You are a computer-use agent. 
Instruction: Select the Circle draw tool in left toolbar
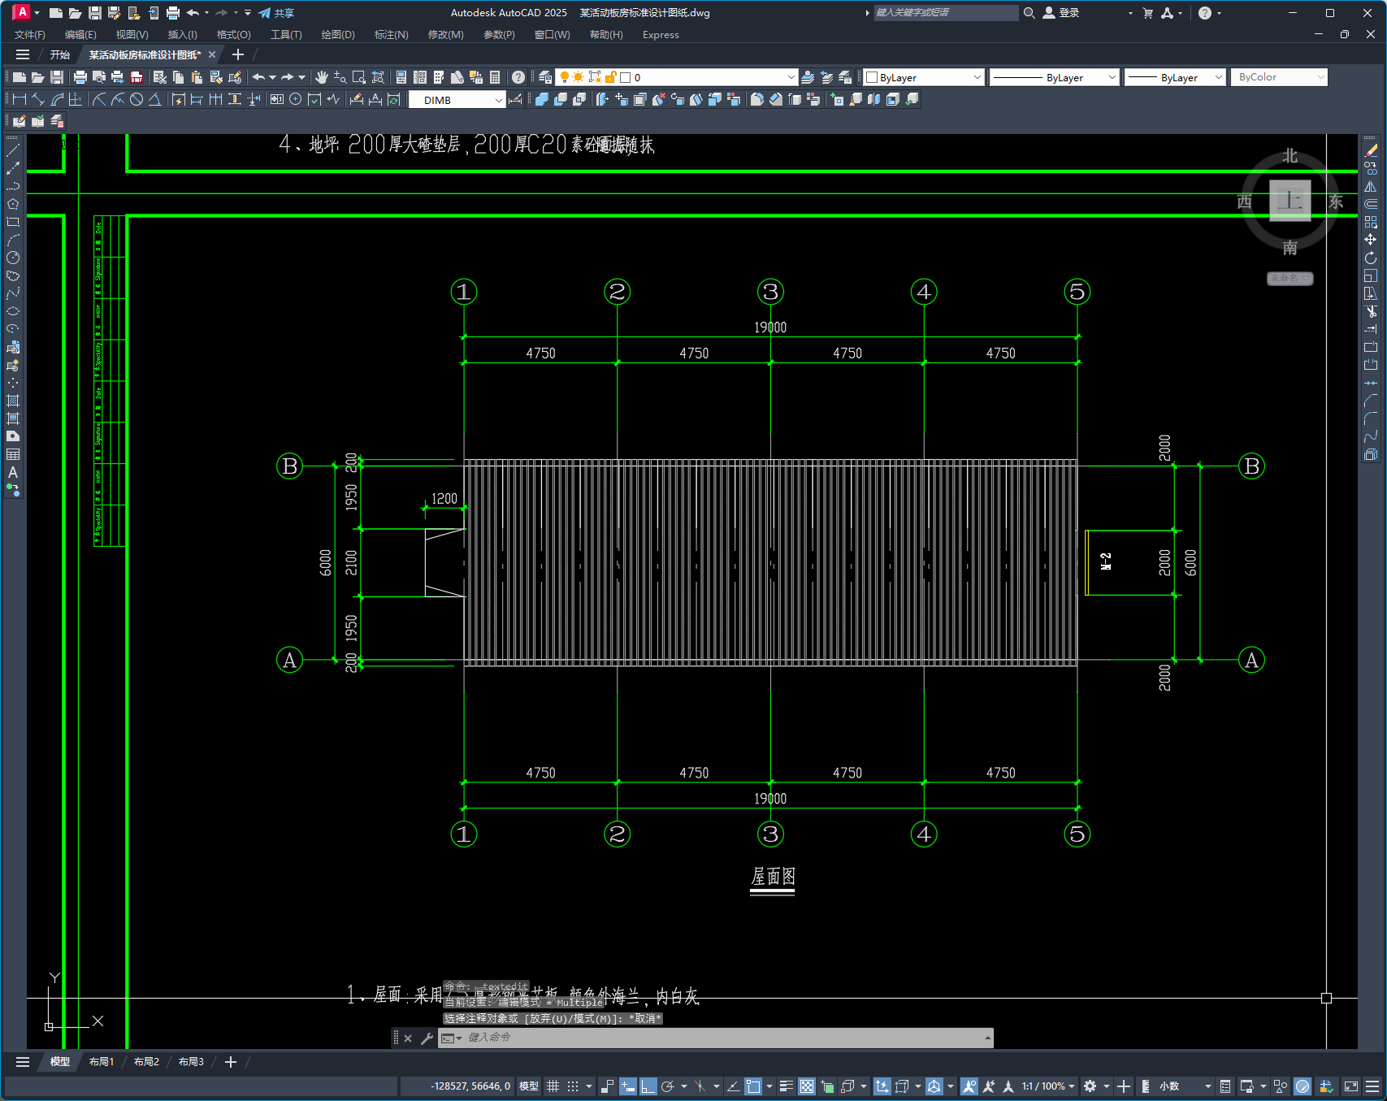pyautogui.click(x=13, y=258)
